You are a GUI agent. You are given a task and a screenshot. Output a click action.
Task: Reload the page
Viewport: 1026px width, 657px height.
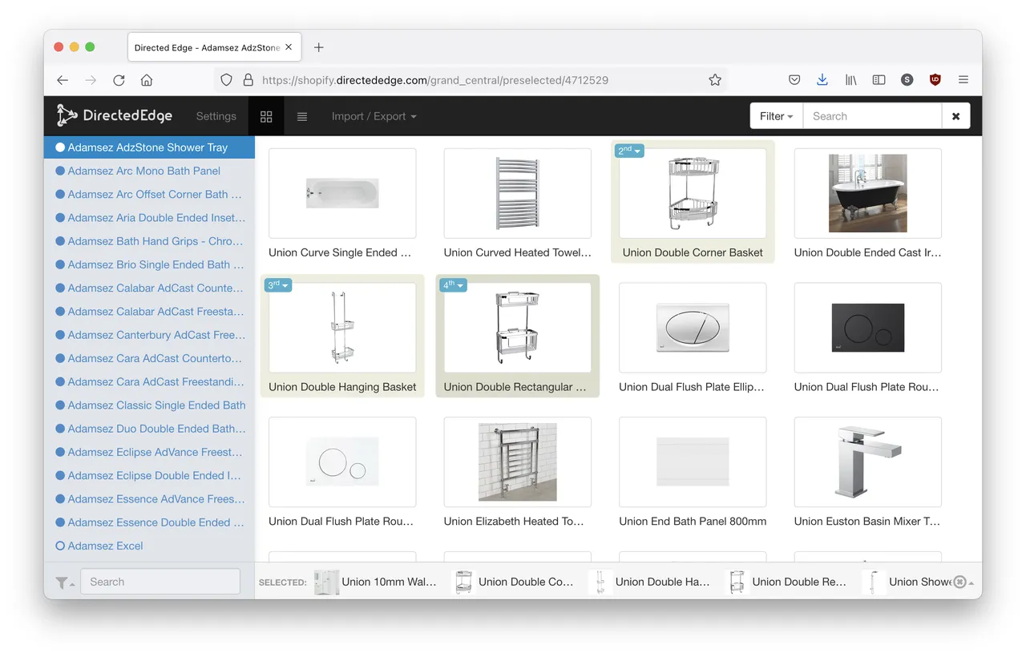pos(119,80)
